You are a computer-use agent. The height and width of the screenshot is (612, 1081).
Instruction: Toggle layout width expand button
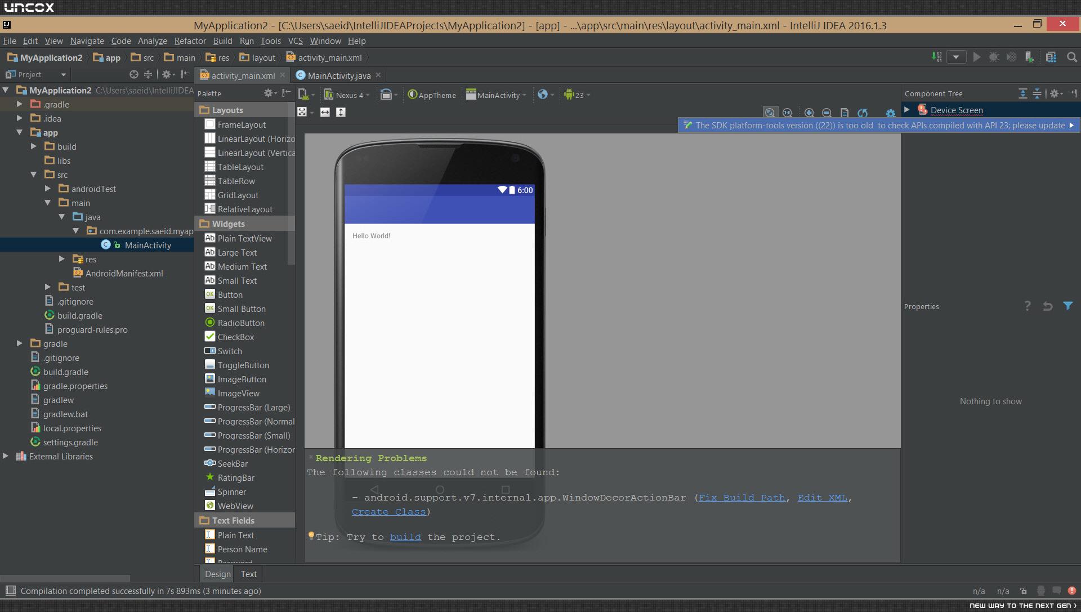point(325,112)
